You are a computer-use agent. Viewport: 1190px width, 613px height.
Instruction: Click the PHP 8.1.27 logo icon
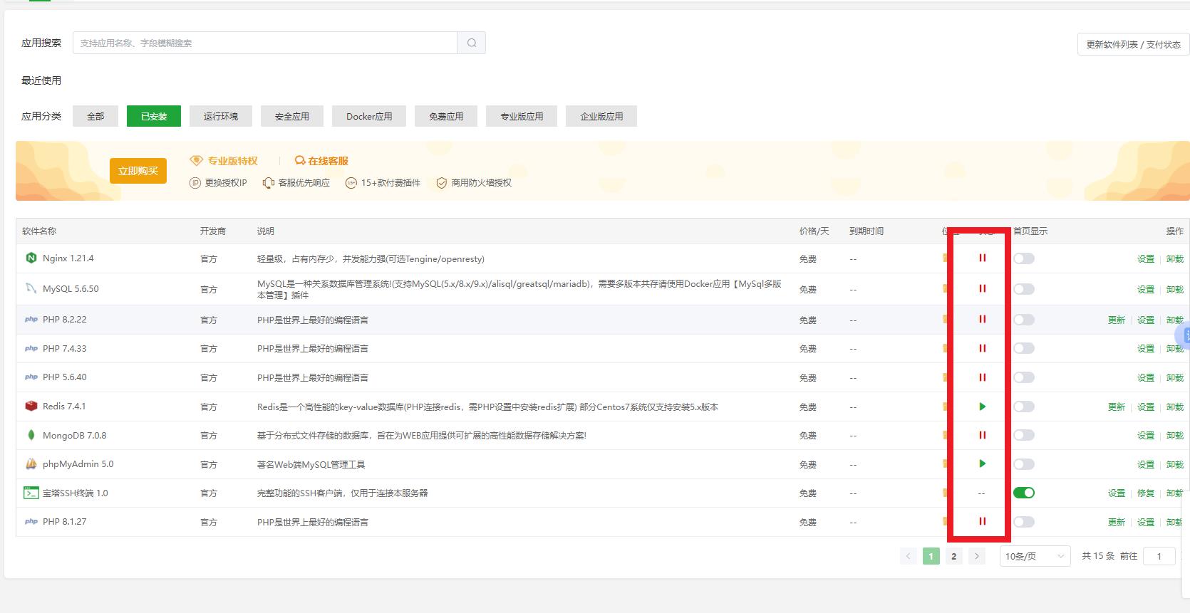pos(31,522)
